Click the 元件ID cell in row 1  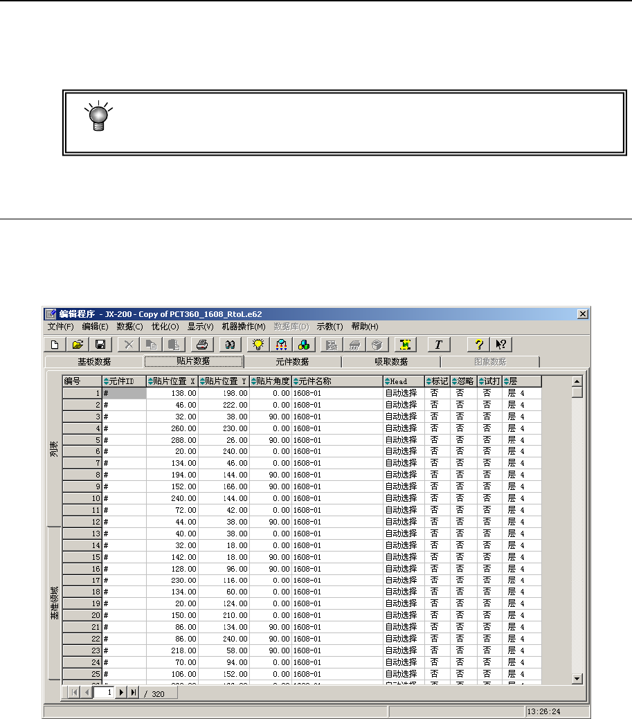coord(125,394)
